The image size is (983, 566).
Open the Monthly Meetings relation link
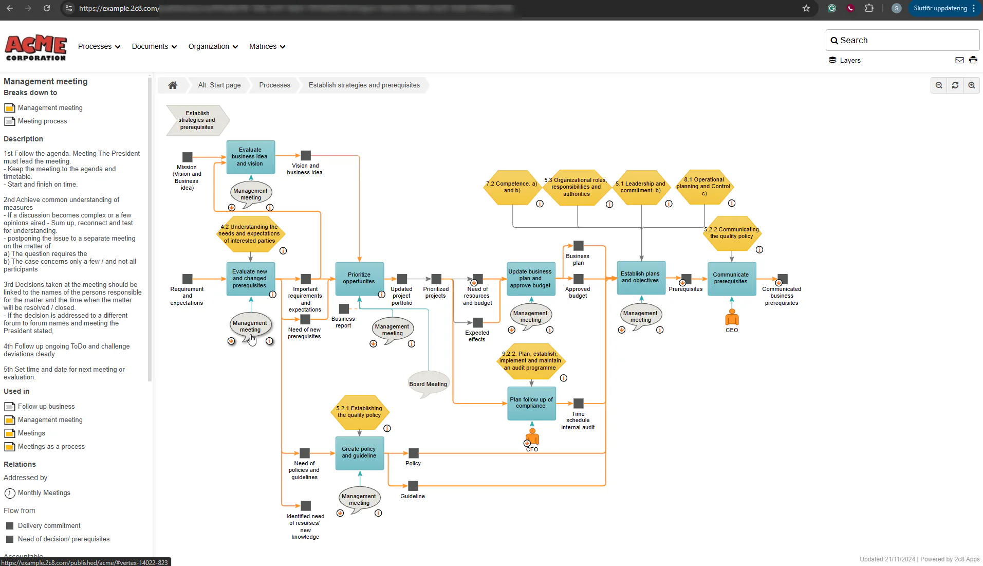click(44, 493)
